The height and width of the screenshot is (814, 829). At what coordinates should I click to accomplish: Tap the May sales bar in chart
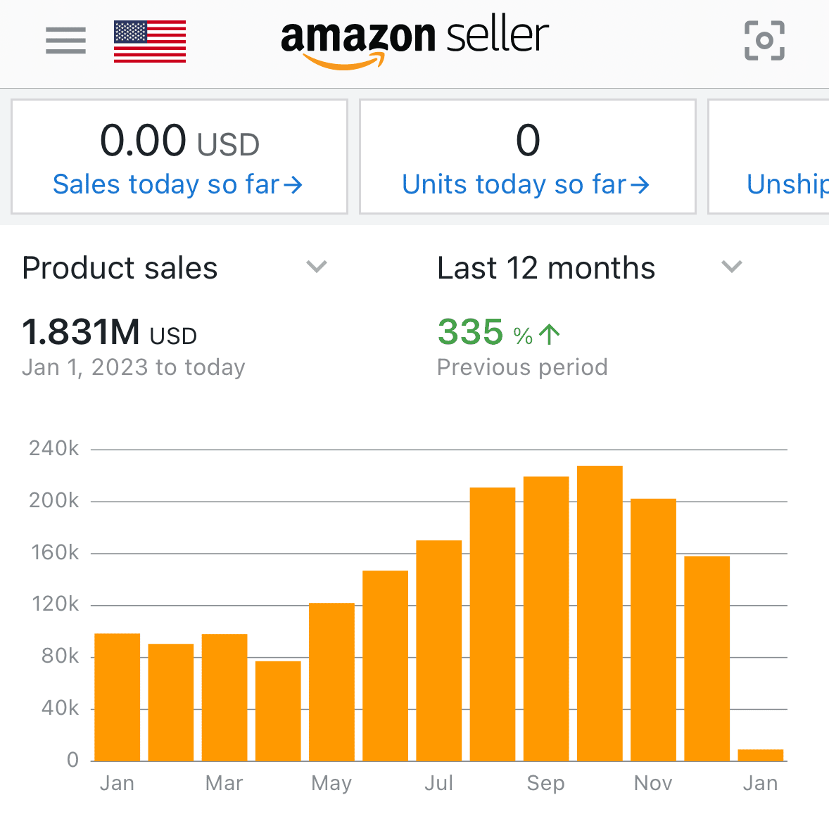pos(331,681)
